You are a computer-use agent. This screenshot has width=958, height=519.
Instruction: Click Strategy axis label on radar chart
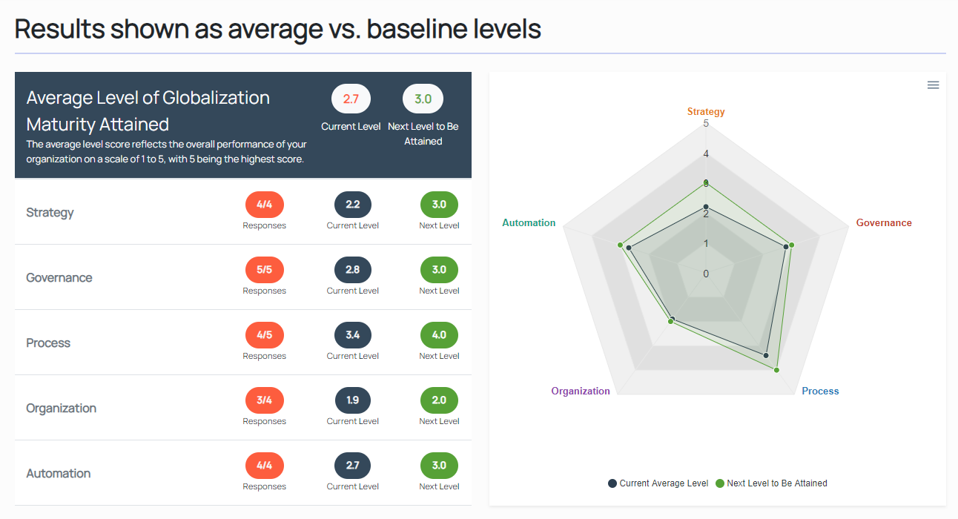(x=706, y=112)
